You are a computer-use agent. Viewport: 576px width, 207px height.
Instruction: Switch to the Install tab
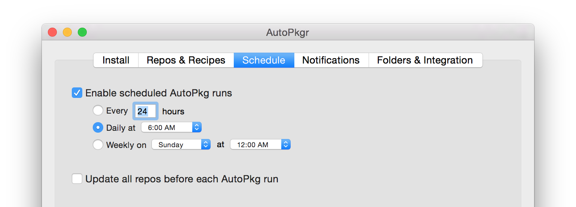(x=116, y=60)
